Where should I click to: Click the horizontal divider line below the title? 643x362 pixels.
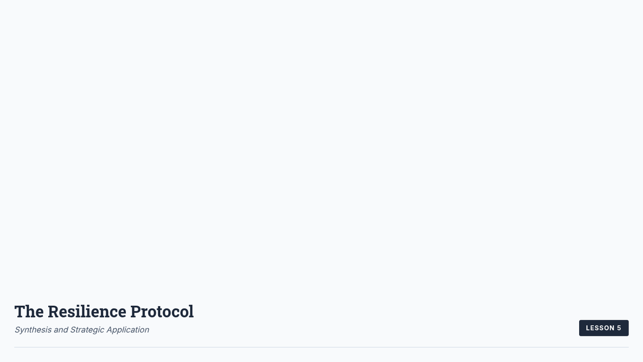[x=322, y=348]
